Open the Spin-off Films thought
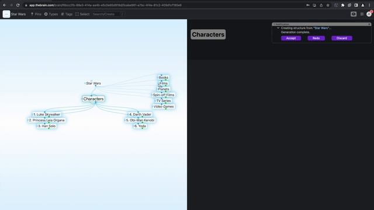This screenshot has width=374, height=210. coord(164,94)
